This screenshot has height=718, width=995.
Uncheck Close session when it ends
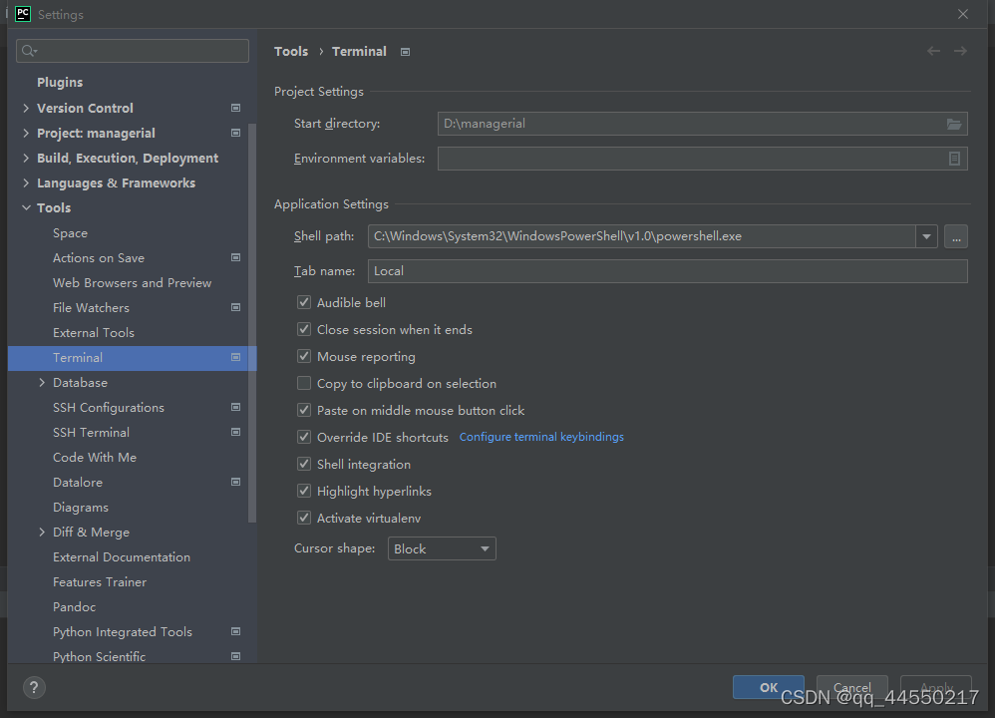coord(304,329)
